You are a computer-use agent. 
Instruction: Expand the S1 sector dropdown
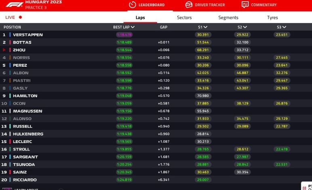pyautogui.click(x=205, y=27)
